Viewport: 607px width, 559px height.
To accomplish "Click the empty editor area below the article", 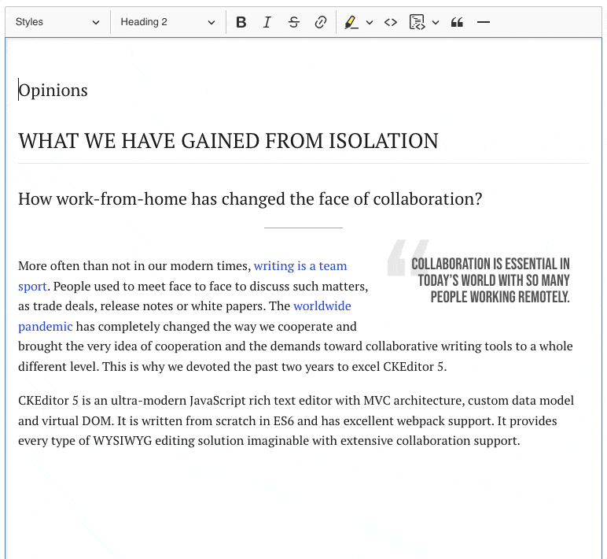I will [x=303, y=504].
